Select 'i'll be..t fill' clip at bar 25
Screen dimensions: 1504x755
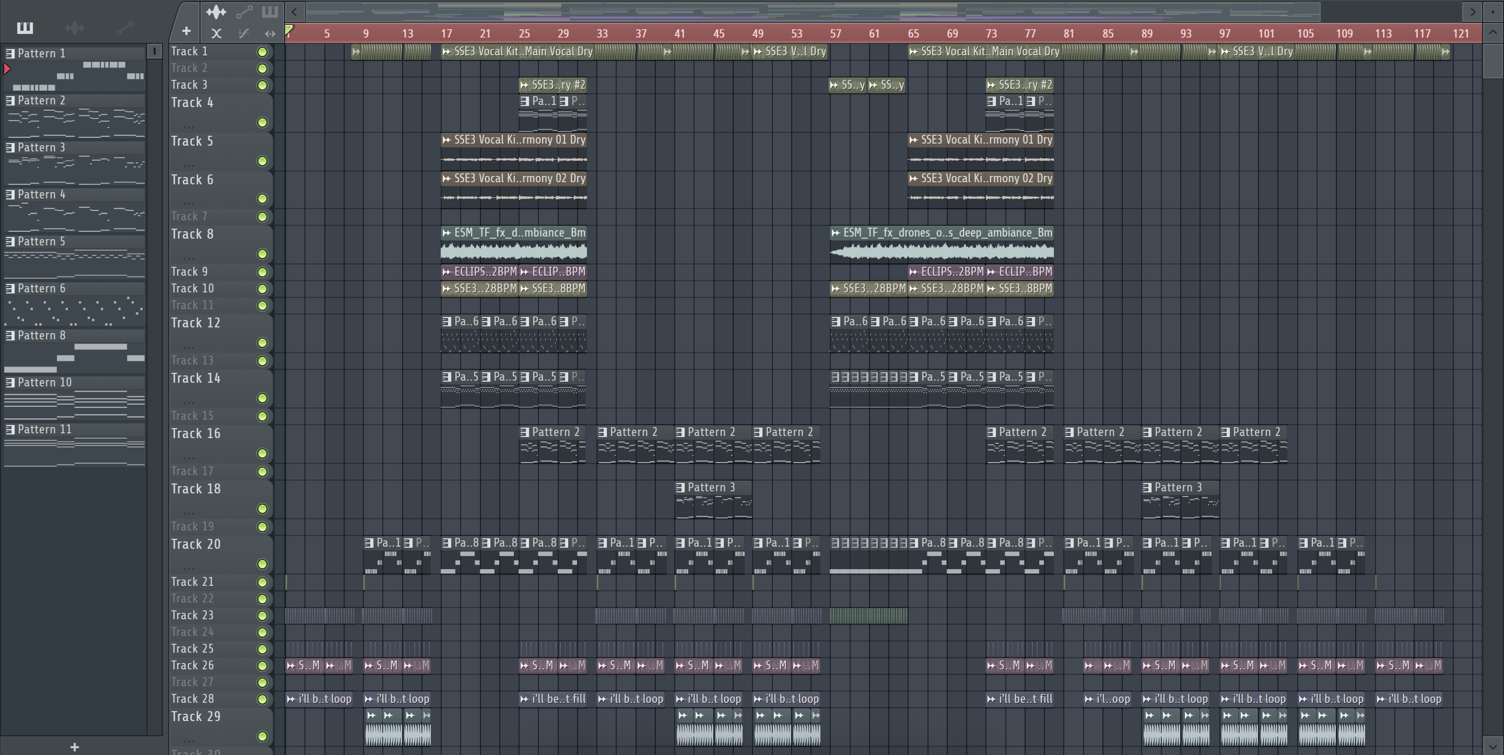point(553,699)
